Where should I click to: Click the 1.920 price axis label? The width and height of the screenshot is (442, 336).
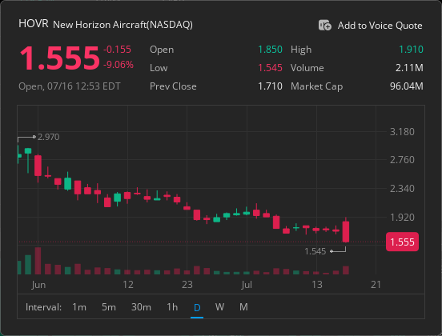click(x=402, y=218)
